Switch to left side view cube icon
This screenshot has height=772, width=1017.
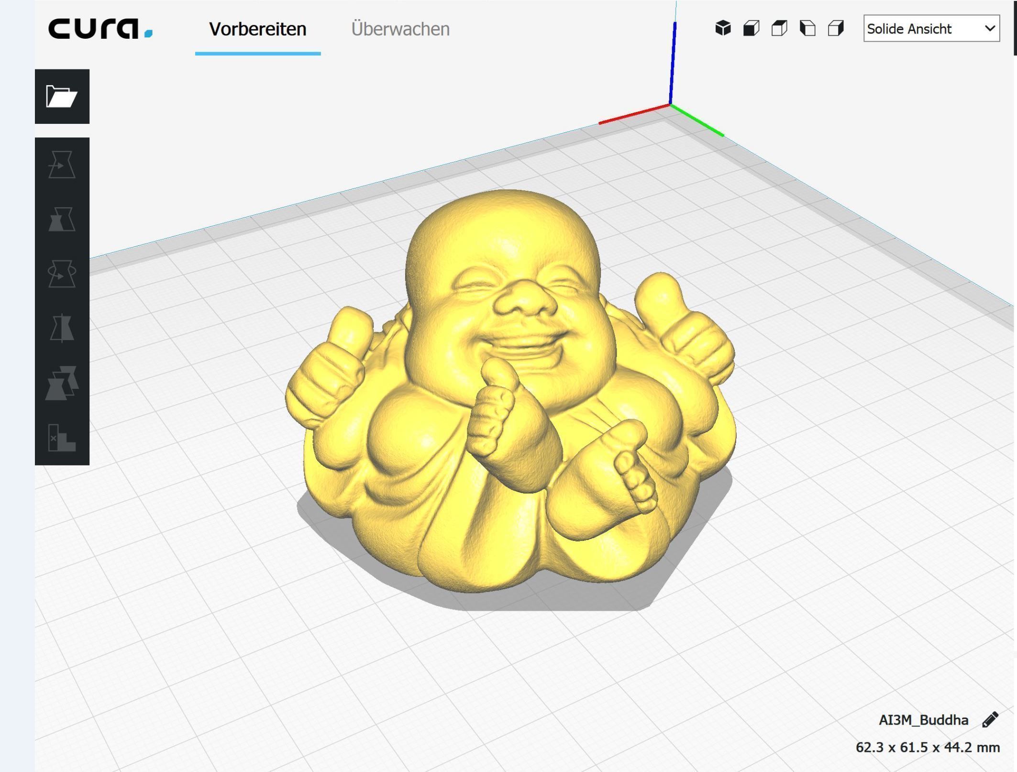(807, 28)
